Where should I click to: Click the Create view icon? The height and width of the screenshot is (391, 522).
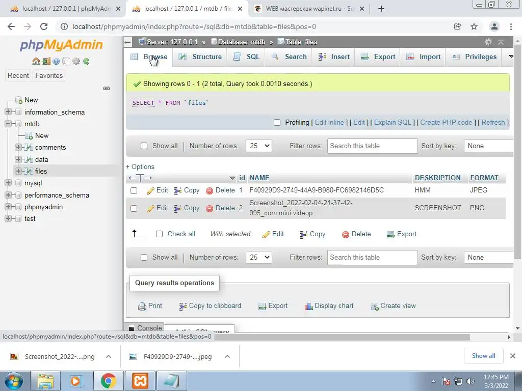click(x=375, y=306)
